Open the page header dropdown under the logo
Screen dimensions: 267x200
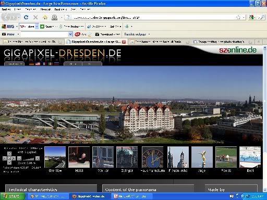(x=14, y=64)
